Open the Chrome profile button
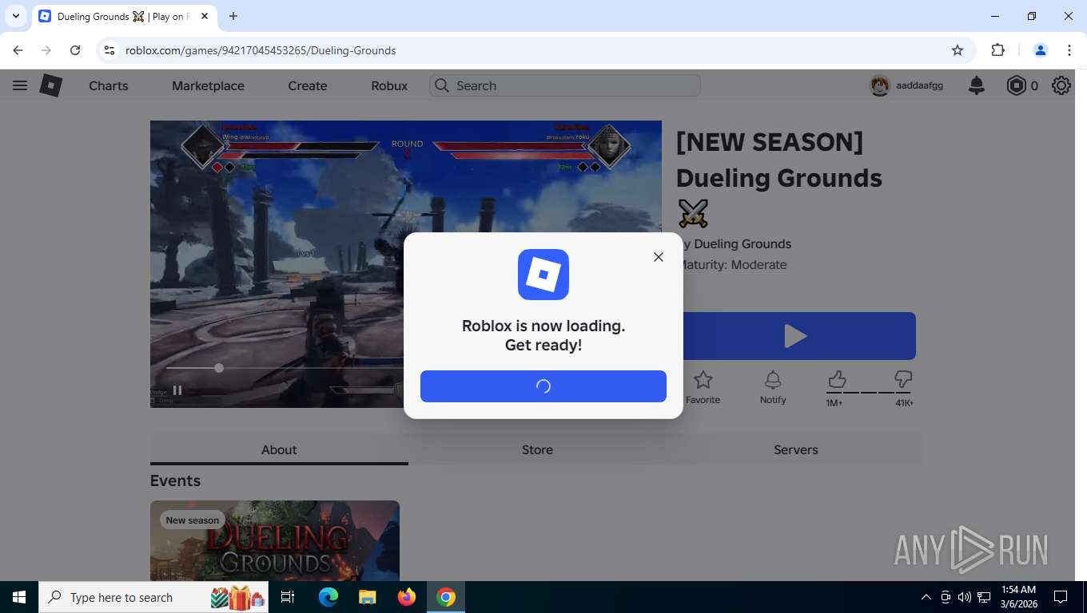Viewport: 1087px width, 613px height. pyautogui.click(x=1041, y=50)
